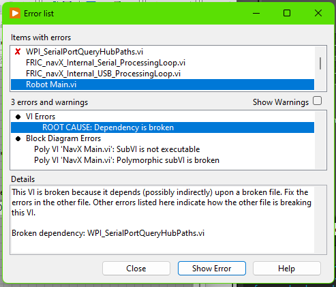Image resolution: width=336 pixels, height=287 pixels.
Task: Select Robot Main.vi in the error items
Action: (x=162, y=85)
